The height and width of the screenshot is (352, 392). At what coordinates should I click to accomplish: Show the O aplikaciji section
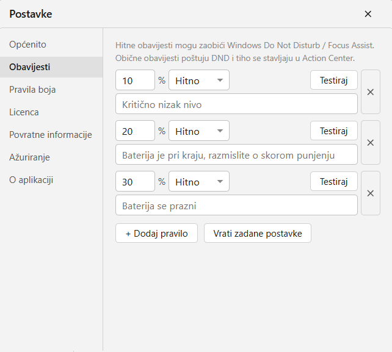click(x=51, y=180)
